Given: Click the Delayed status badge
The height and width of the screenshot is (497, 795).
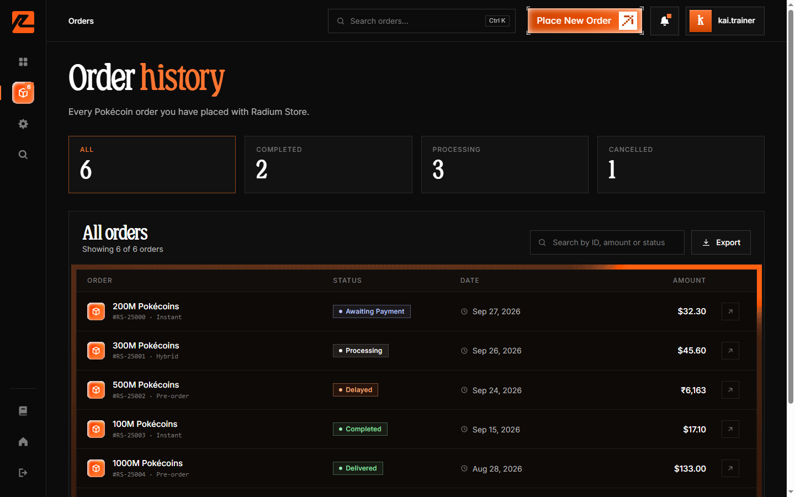Looking at the screenshot, I should click(x=356, y=390).
